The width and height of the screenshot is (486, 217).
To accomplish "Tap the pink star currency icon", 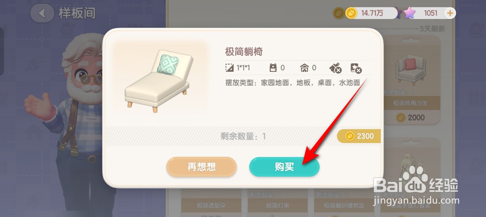I will (x=409, y=13).
